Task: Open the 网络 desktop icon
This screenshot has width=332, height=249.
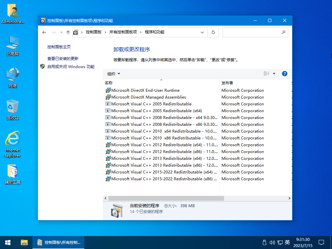Action: 13,78
